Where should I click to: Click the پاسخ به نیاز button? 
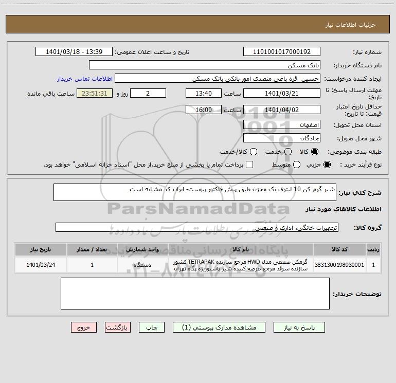pos(299,327)
